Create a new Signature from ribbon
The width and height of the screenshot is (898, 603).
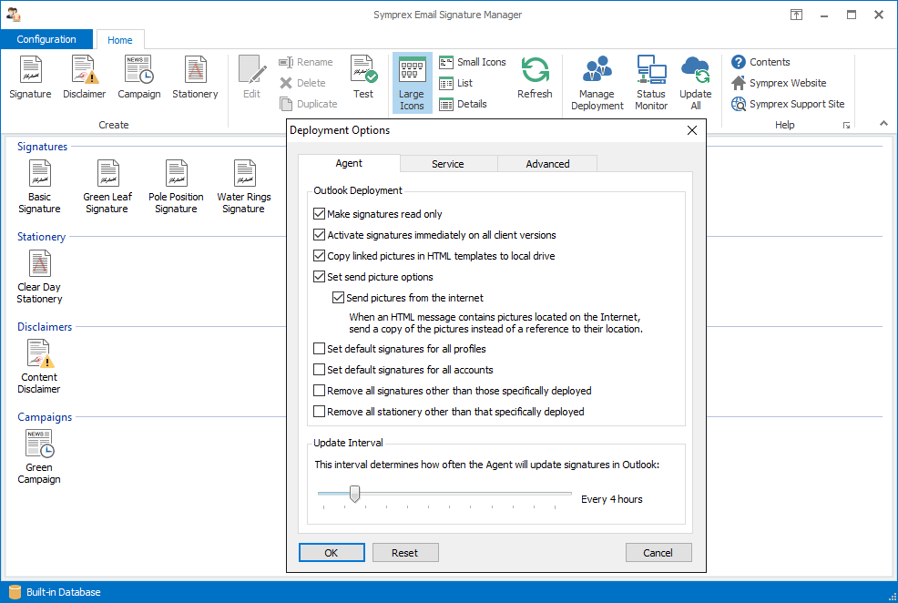point(30,77)
